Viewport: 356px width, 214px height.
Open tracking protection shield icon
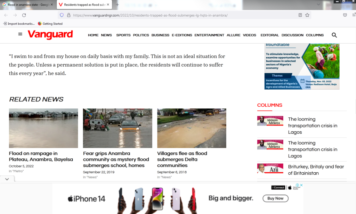coord(62,15)
